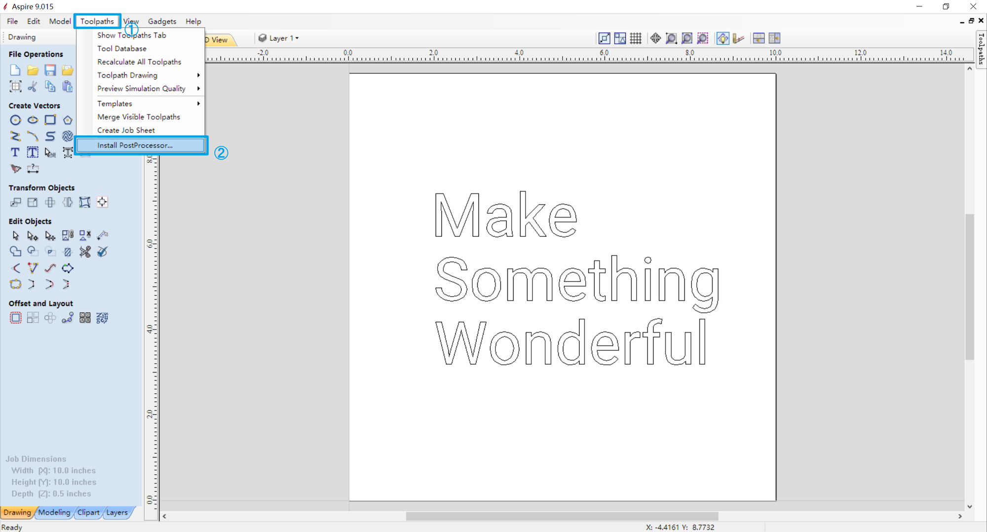Image resolution: width=987 pixels, height=532 pixels.
Task: Open the Dimension measure tool
Action: point(33,169)
